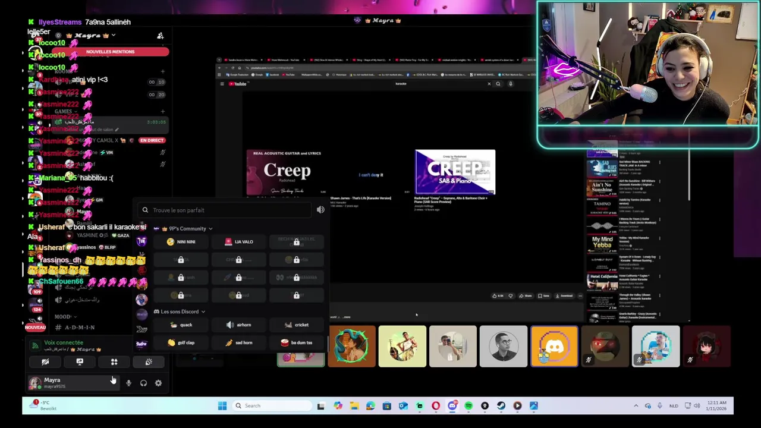Click the YouTube logo in shared browser
The image size is (761, 428).
pos(238,84)
